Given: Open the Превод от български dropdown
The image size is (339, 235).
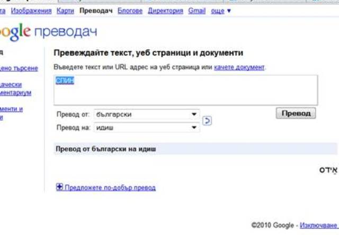Looking at the screenshot, I should [x=146, y=114].
